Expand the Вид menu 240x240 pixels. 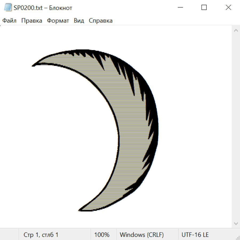click(x=79, y=21)
